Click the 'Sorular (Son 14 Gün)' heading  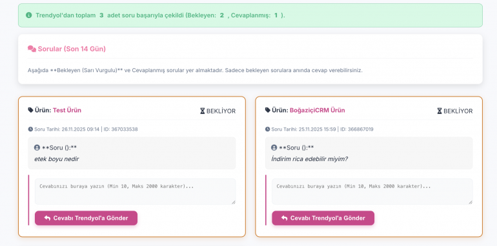click(72, 49)
